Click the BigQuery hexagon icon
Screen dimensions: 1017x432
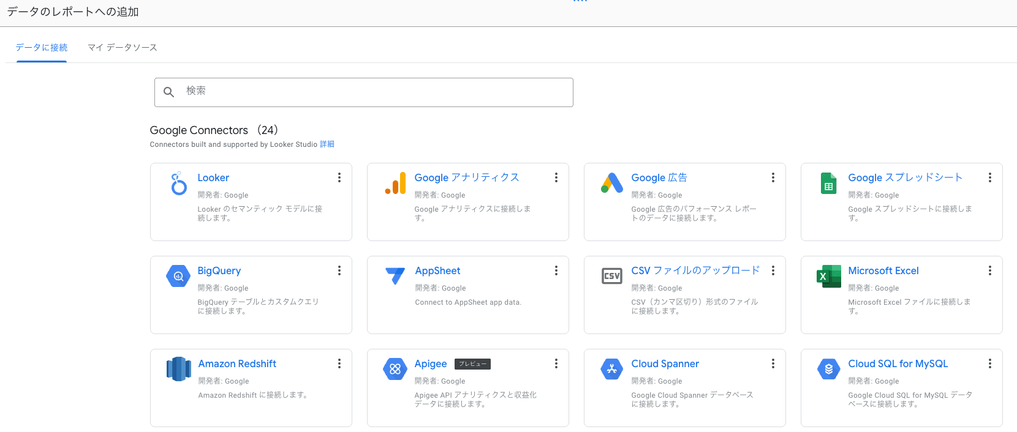click(x=178, y=276)
